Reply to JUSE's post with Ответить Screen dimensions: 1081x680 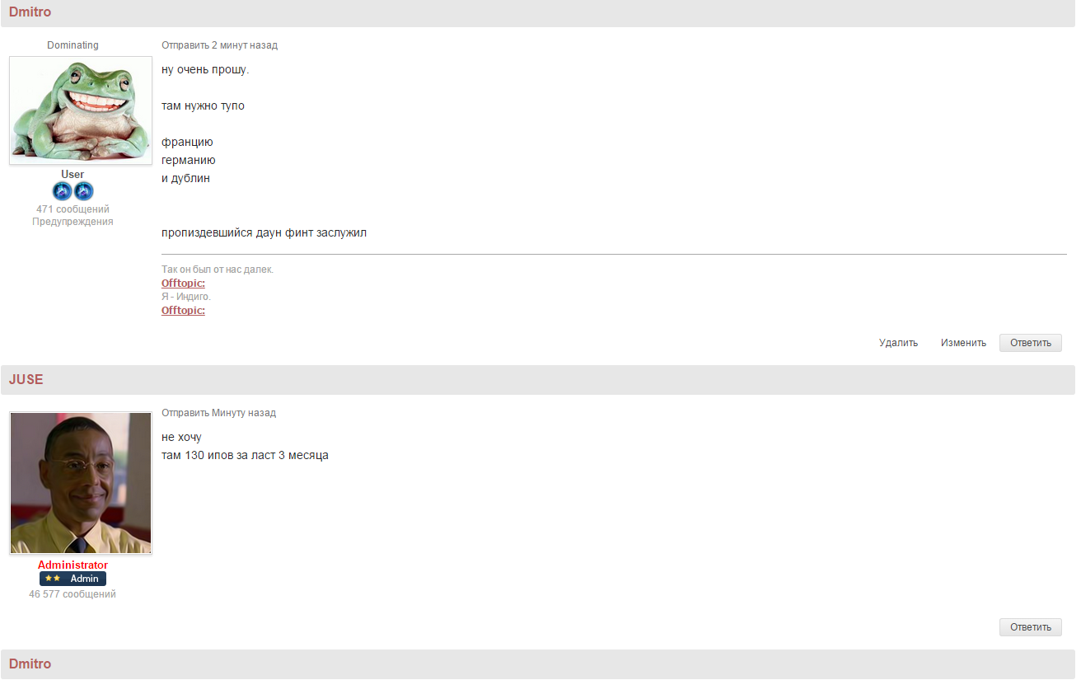[1030, 627]
